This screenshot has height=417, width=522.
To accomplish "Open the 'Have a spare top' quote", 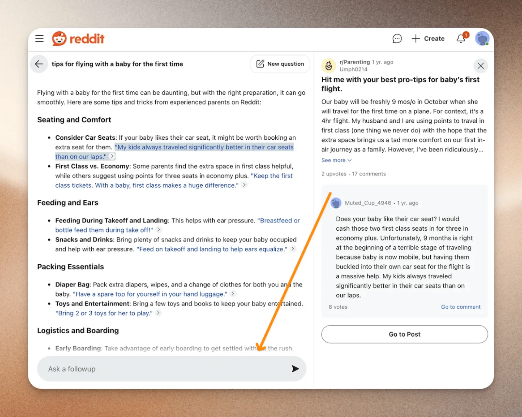I will tap(150, 294).
